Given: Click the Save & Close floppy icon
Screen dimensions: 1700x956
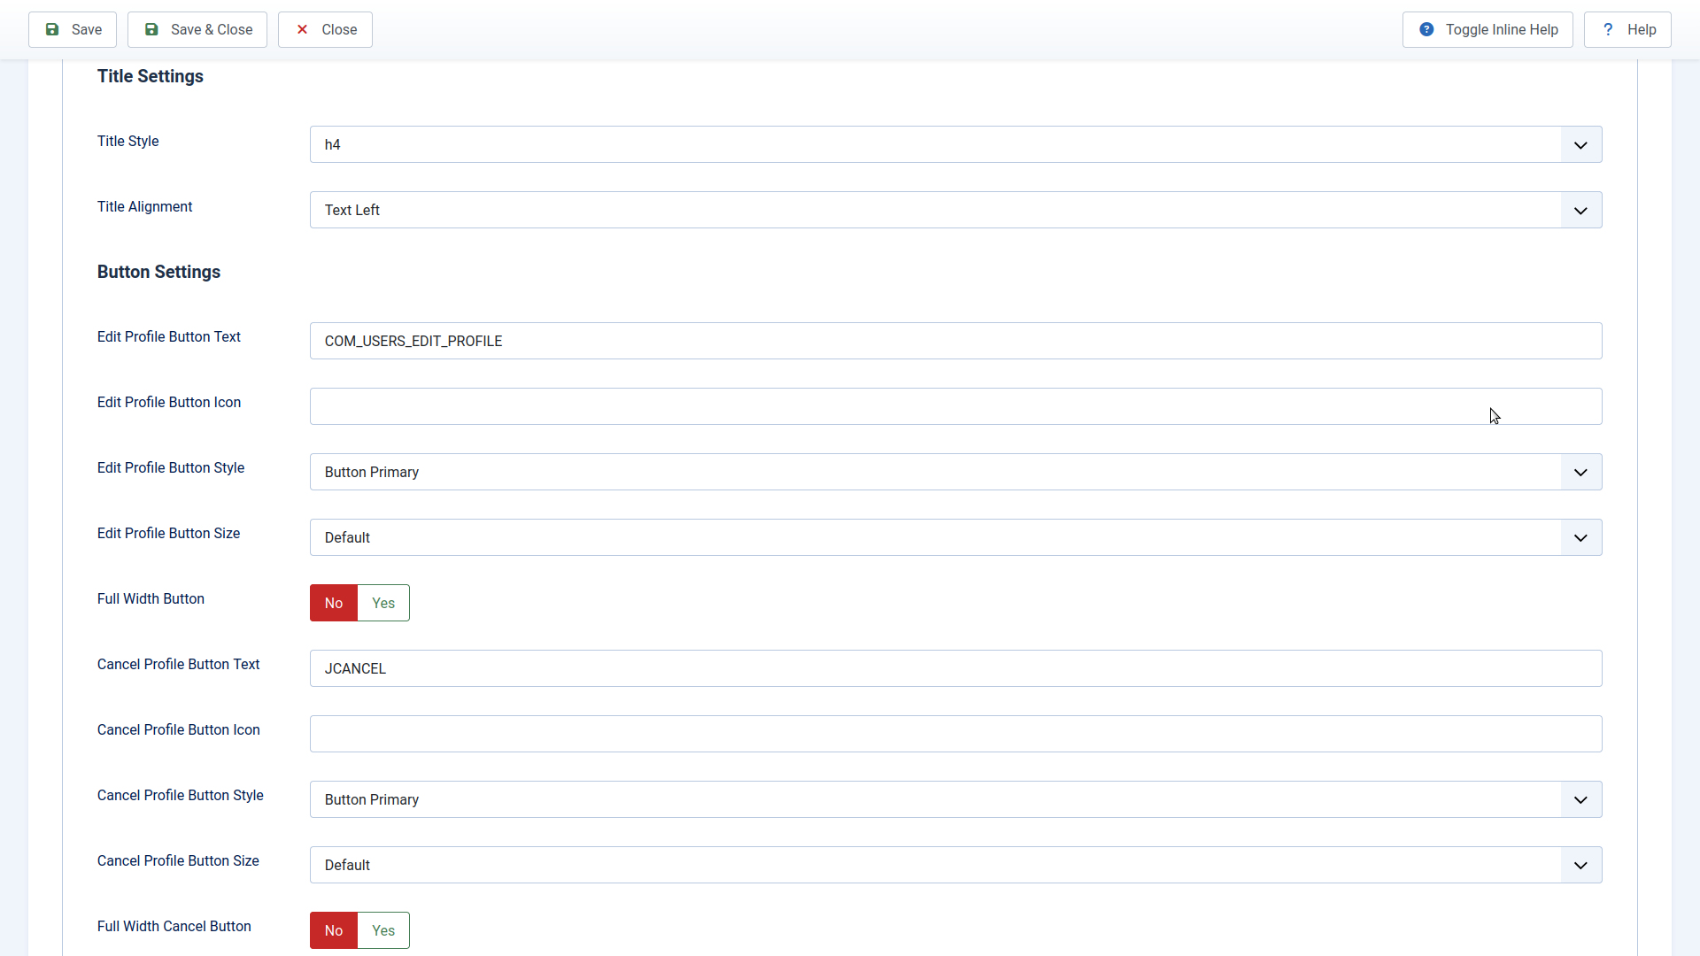Looking at the screenshot, I should tap(152, 30).
